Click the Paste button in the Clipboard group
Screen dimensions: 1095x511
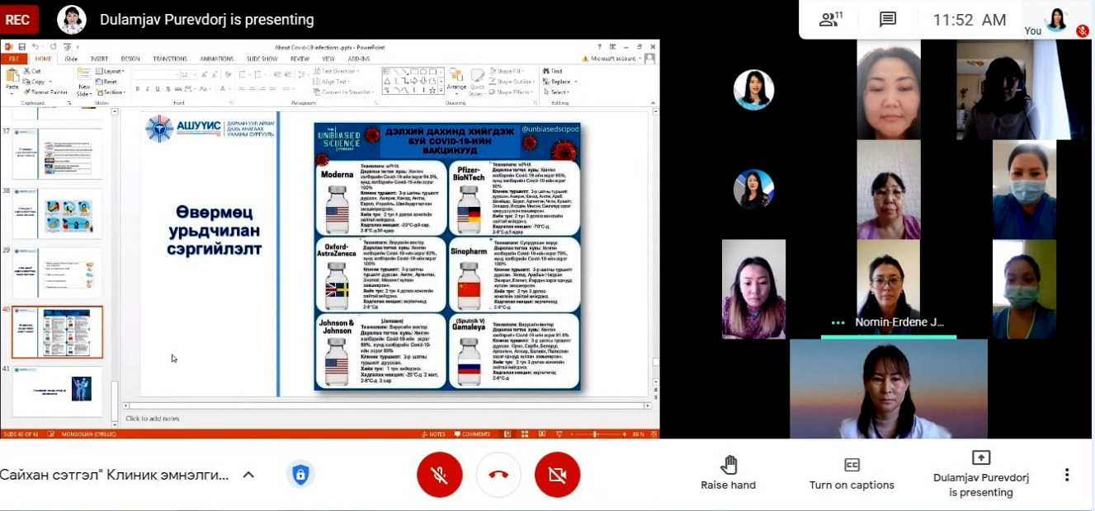(12, 80)
